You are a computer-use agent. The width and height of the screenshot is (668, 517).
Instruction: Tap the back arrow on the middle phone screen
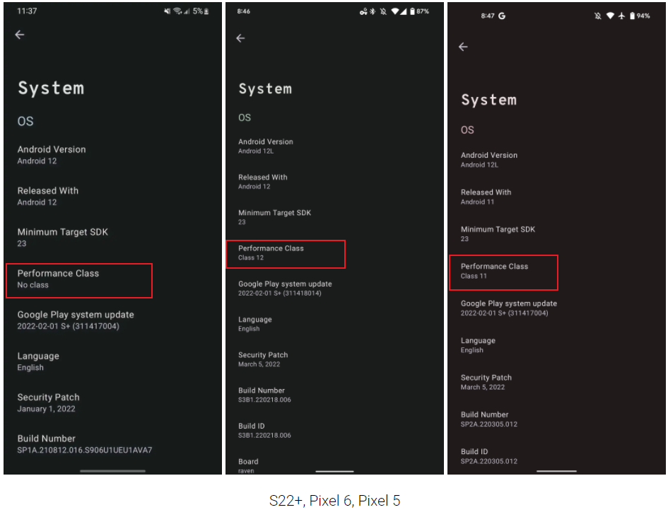[x=240, y=38]
